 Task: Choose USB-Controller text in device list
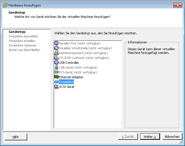(x=69, y=63)
